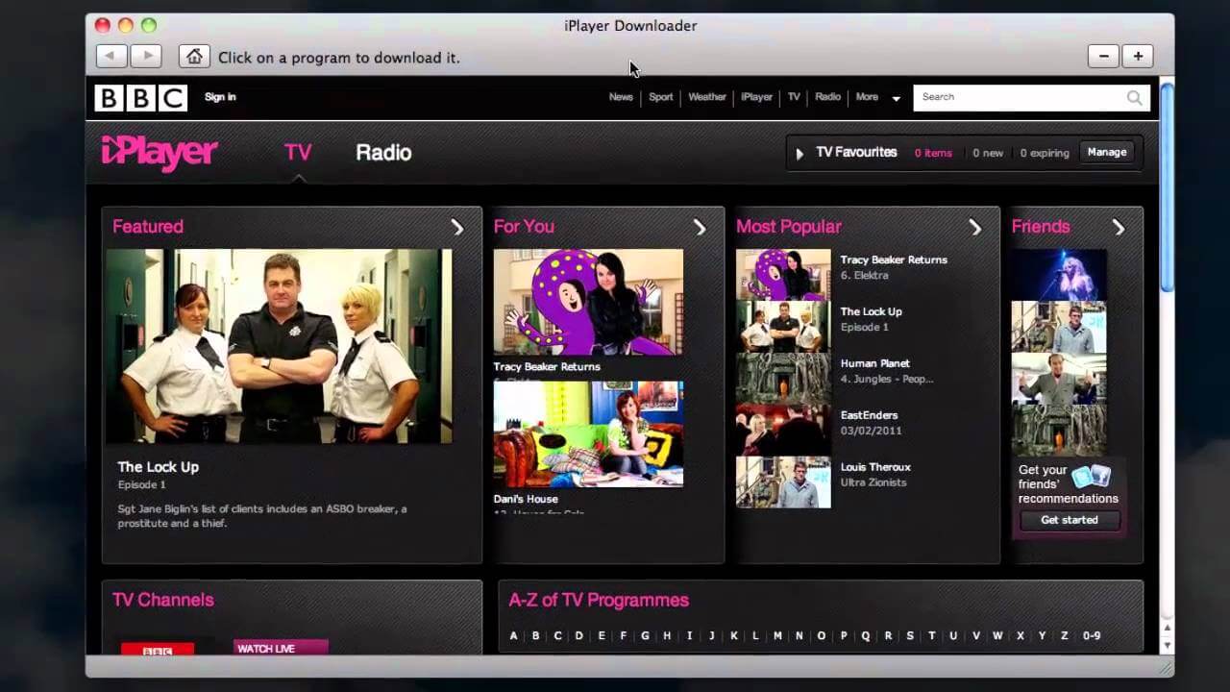Open The Lock Up thumbnail in Most Popular
Viewport: 1230px width, 692px height.
783,327
